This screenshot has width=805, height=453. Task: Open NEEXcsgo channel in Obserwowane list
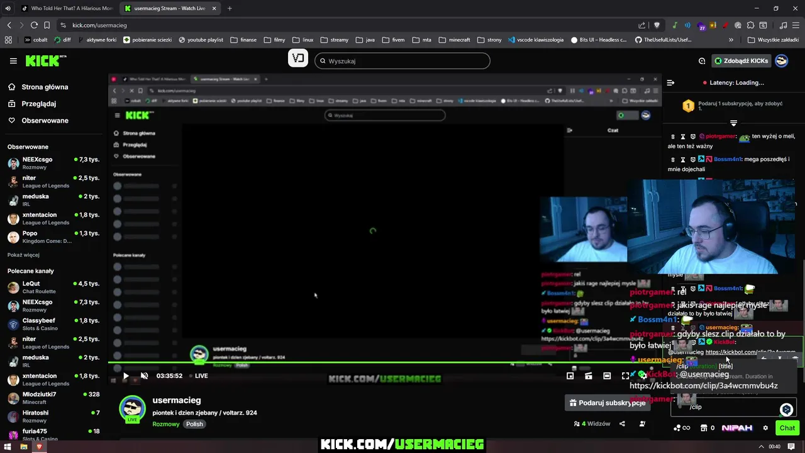(x=53, y=163)
